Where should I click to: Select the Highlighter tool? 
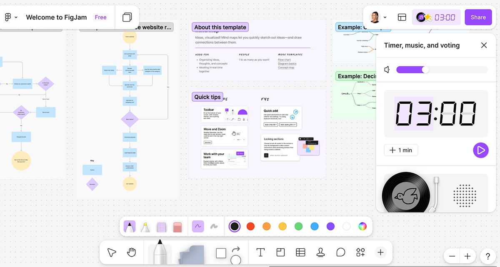(145, 226)
